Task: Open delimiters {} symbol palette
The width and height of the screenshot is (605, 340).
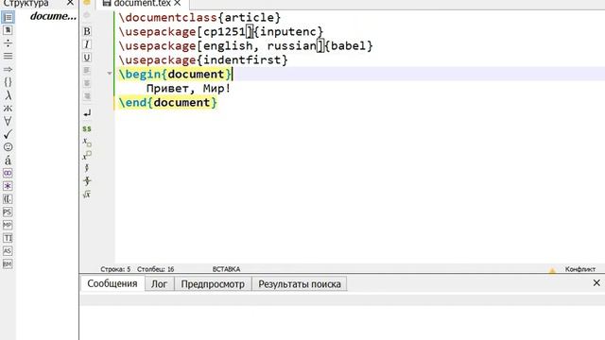Action: tap(8, 82)
